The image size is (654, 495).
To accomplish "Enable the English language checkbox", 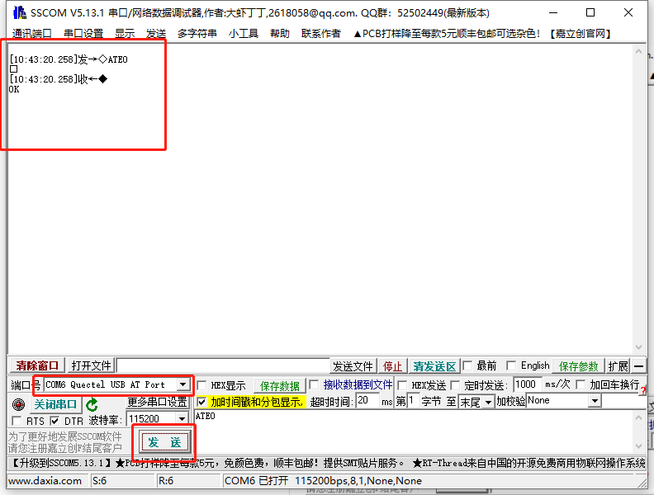I will point(511,365).
